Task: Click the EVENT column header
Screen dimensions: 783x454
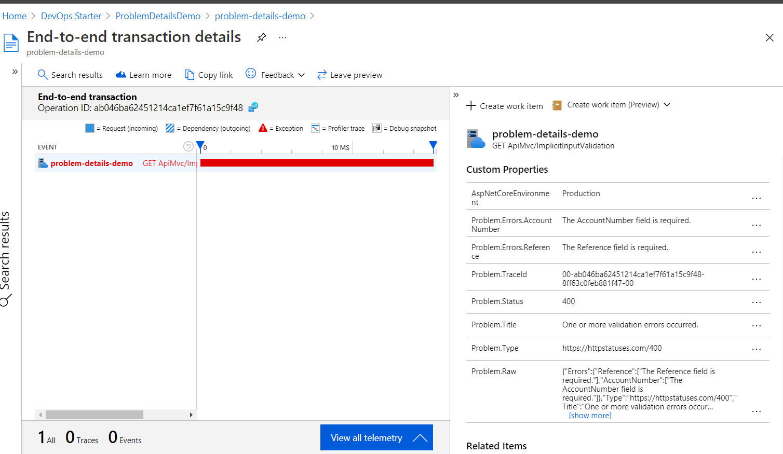Action: [48, 147]
